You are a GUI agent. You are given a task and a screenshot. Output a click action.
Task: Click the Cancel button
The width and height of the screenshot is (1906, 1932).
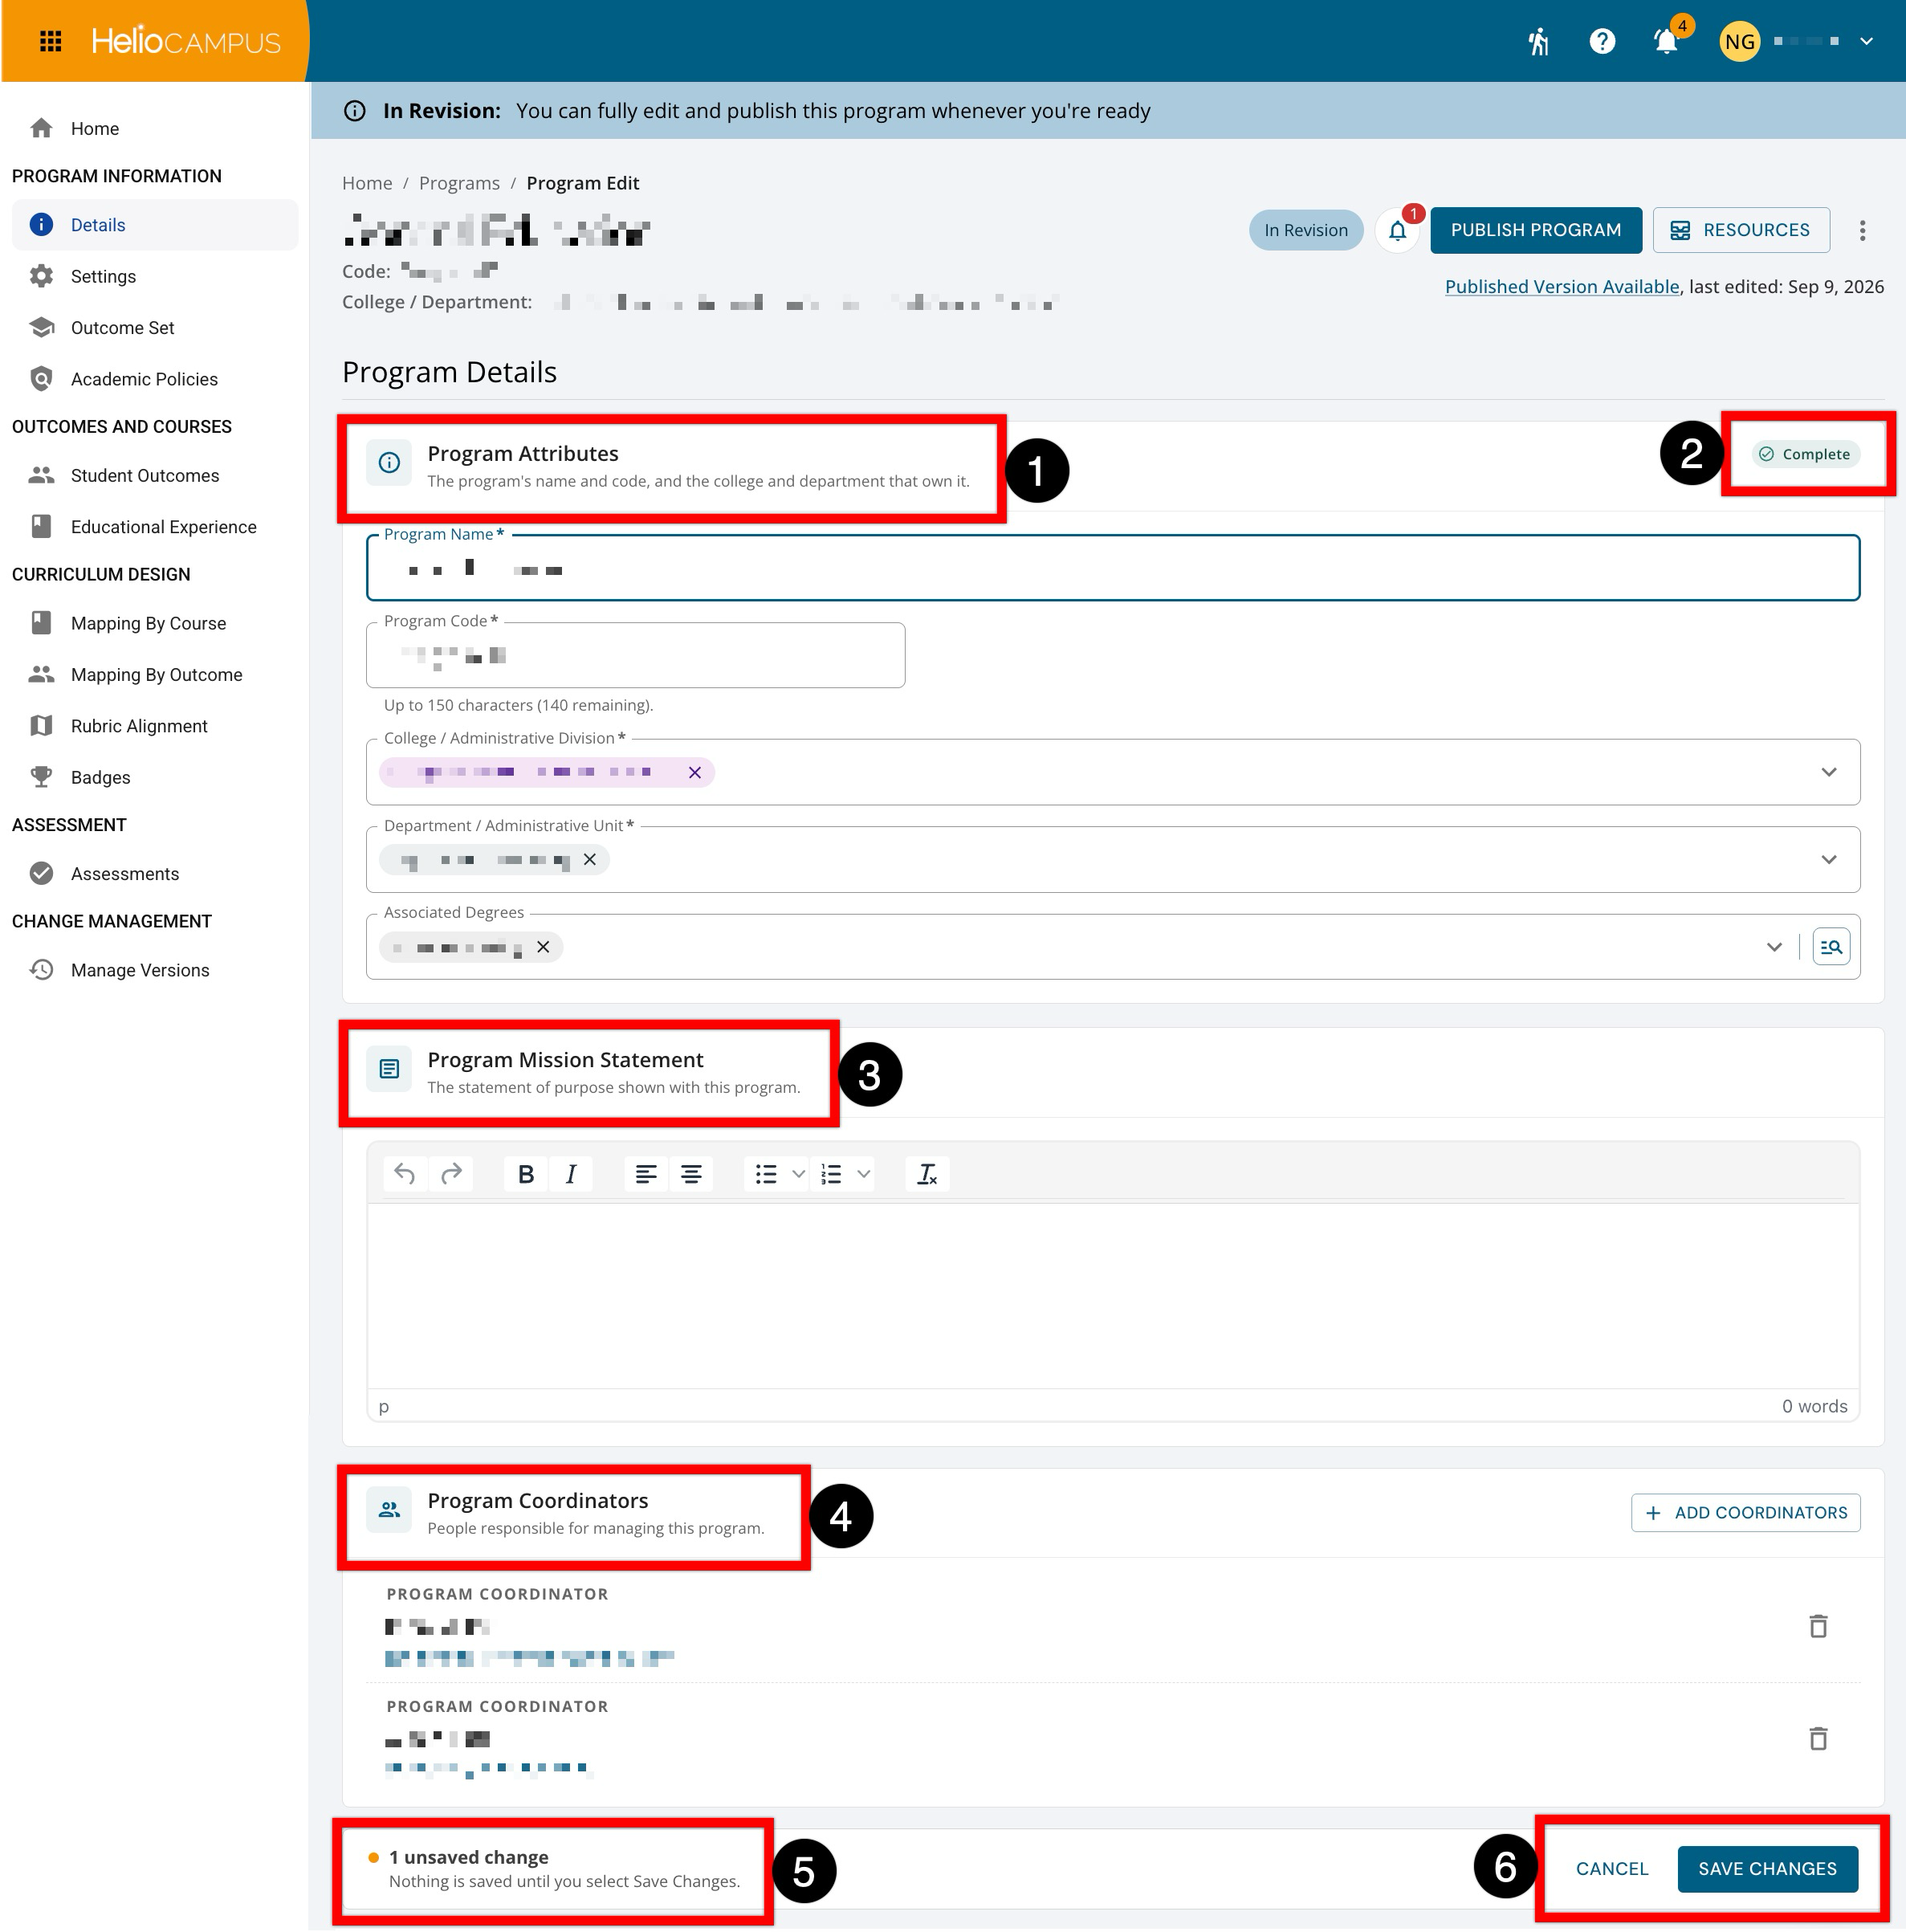[x=1611, y=1868]
